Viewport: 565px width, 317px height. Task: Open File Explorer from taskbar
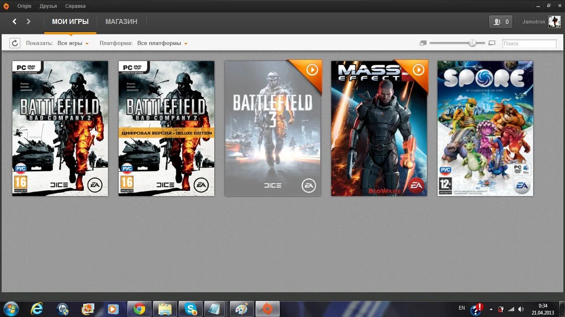coord(165,309)
